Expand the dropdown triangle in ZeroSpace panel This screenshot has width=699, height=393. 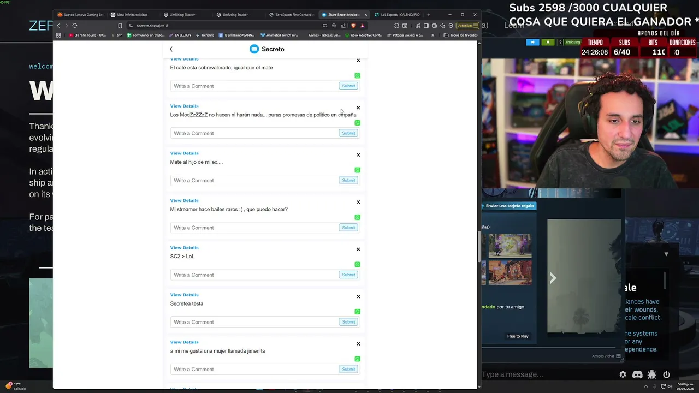[666, 254]
